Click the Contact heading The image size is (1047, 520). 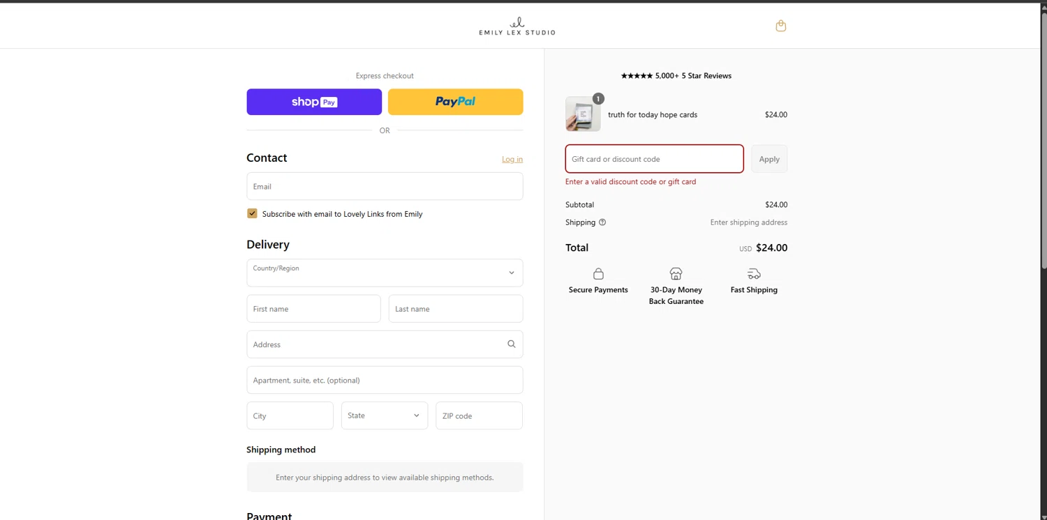[x=267, y=158]
